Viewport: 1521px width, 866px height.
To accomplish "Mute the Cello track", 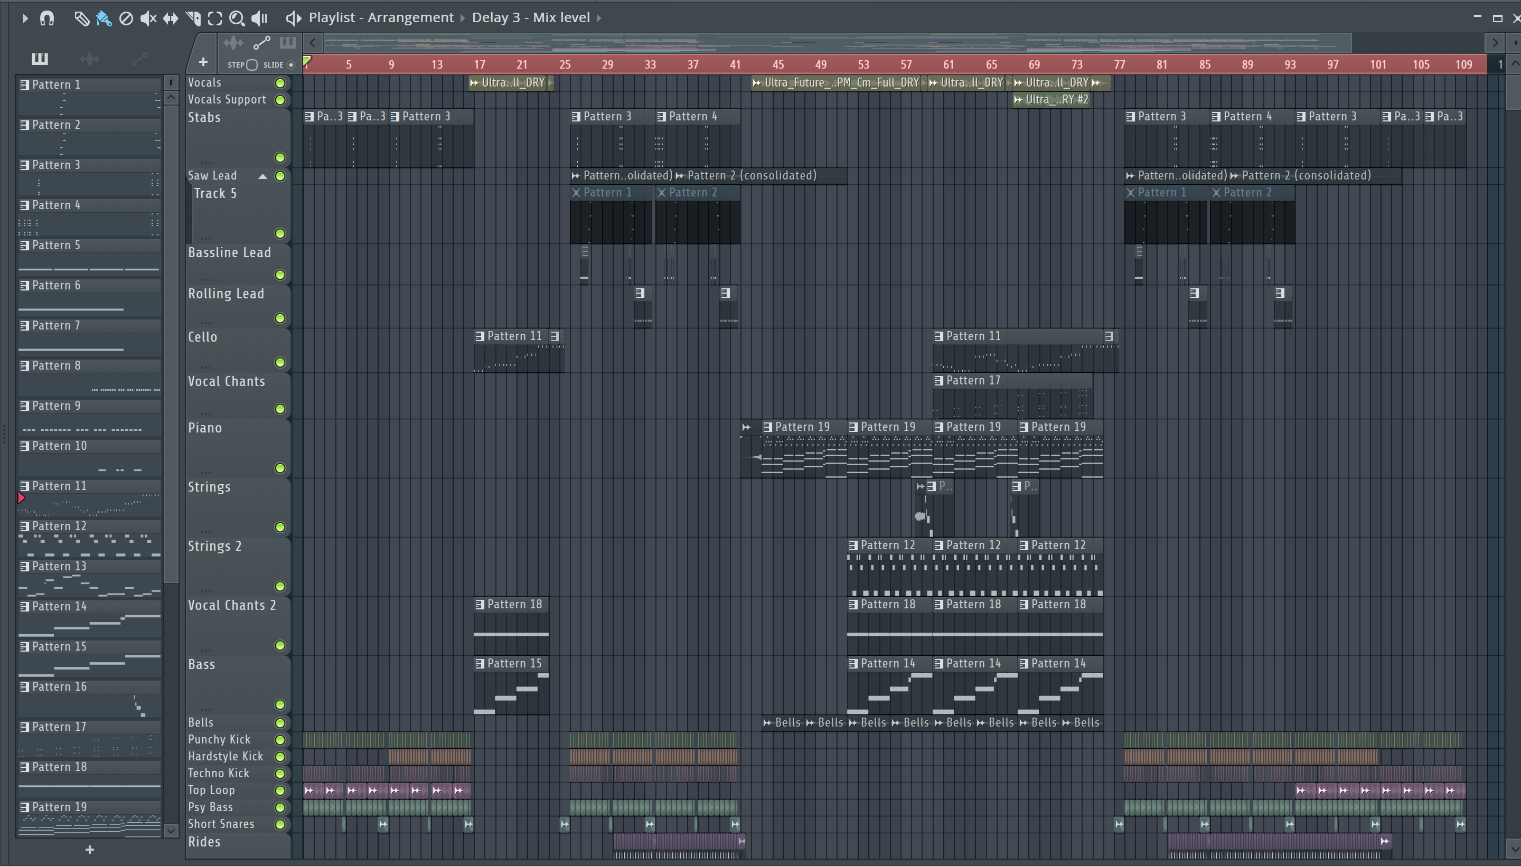I will coord(279,363).
